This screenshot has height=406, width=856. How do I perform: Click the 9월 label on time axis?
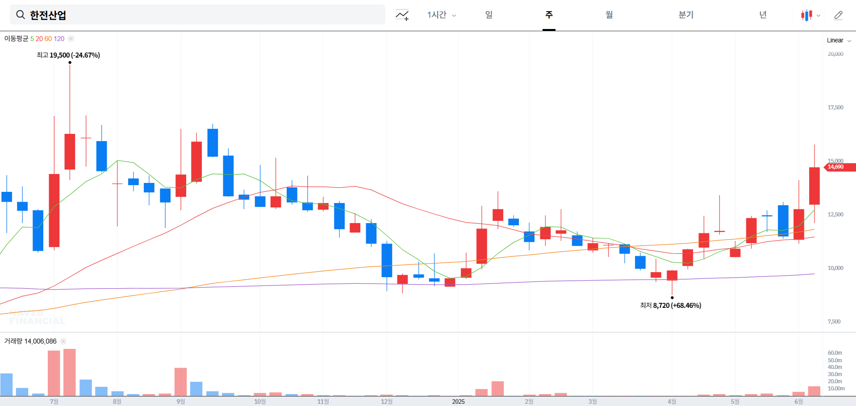tap(180, 402)
